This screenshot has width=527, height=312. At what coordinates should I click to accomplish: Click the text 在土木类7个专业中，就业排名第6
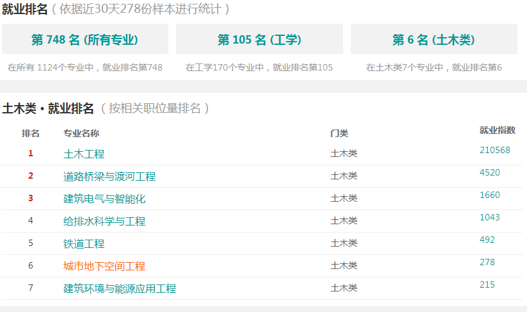(x=434, y=67)
